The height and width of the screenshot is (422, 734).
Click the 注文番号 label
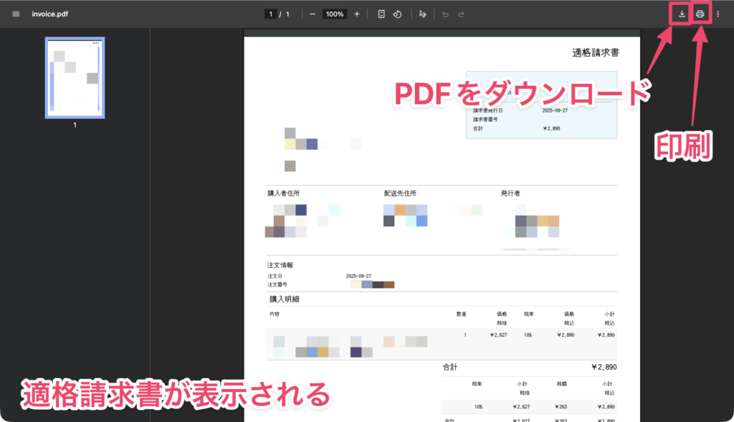click(x=277, y=284)
